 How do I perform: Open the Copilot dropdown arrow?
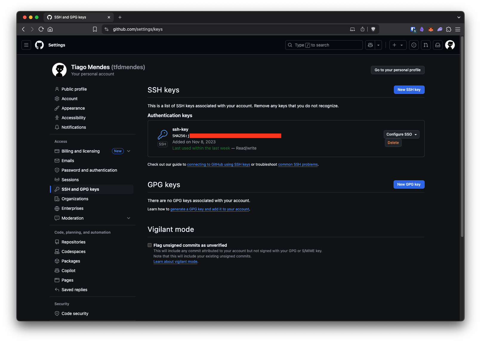point(378,45)
